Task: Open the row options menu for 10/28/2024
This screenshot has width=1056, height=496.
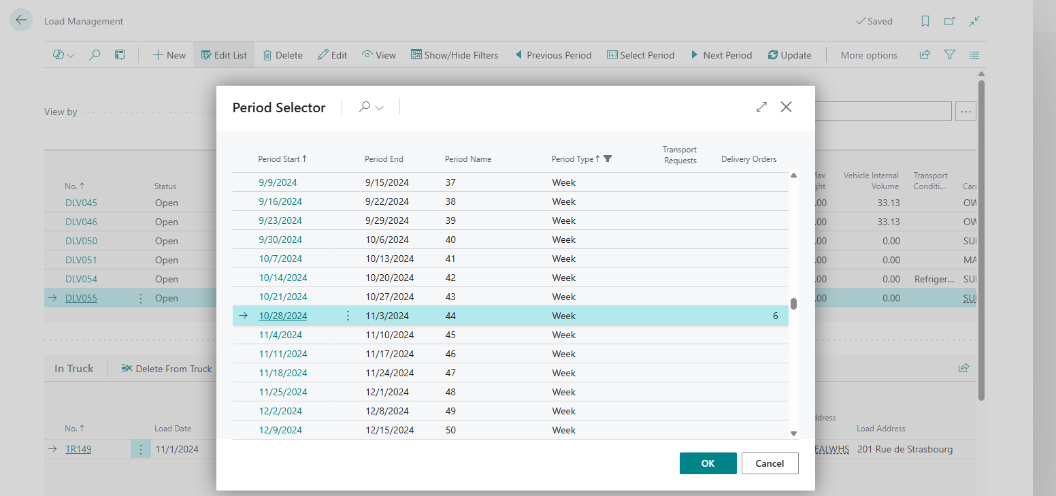Action: pos(348,316)
